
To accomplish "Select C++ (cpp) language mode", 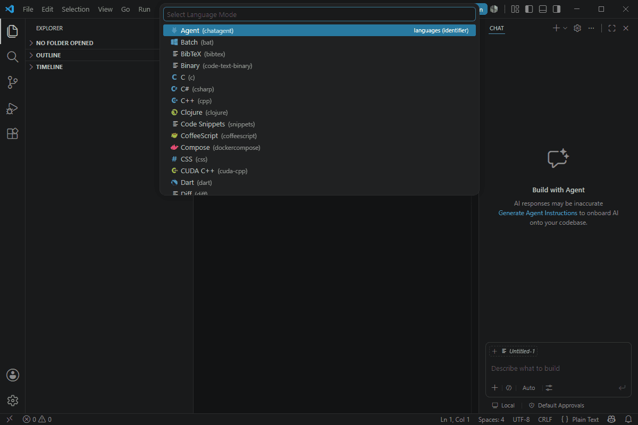I will point(320,100).
